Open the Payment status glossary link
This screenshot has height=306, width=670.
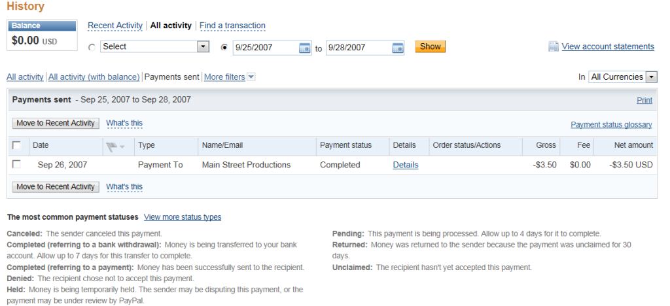coord(611,124)
